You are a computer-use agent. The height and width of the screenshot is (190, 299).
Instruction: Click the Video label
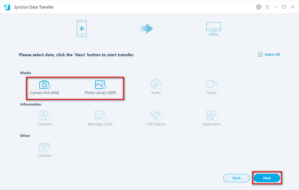212,93
